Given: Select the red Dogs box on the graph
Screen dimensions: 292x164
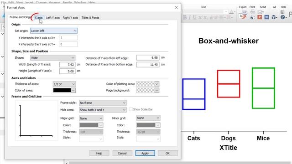Looking at the screenshot, I should [229, 84].
